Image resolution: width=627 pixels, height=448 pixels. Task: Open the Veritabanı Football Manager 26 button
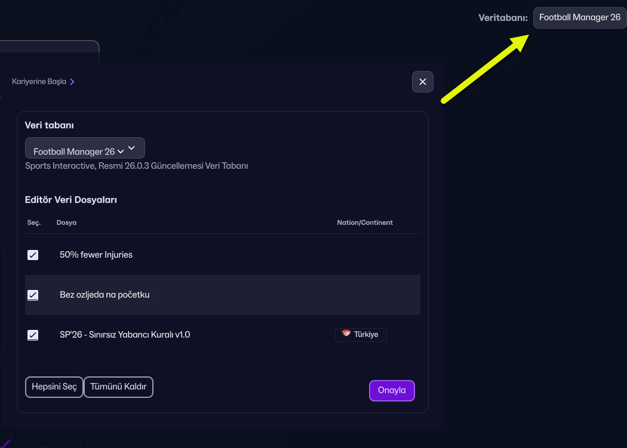point(579,18)
